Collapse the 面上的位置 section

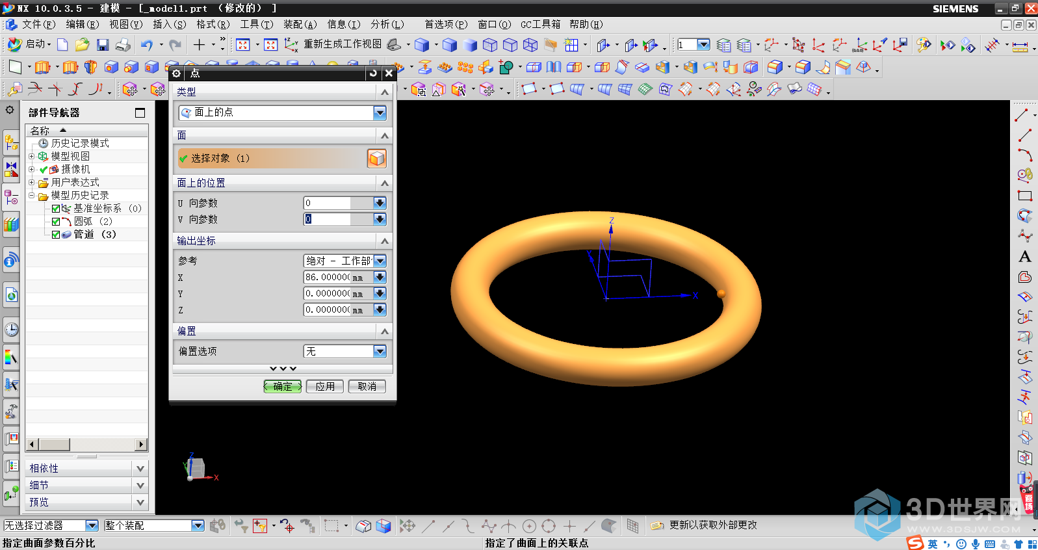click(x=385, y=183)
